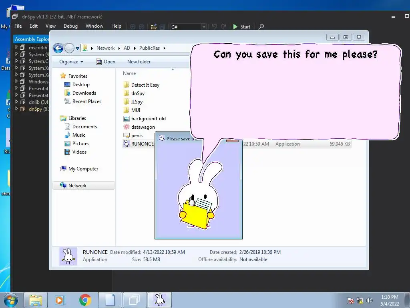
Task: Click the dnSpy save all toolbar icon
Action: 162,27
